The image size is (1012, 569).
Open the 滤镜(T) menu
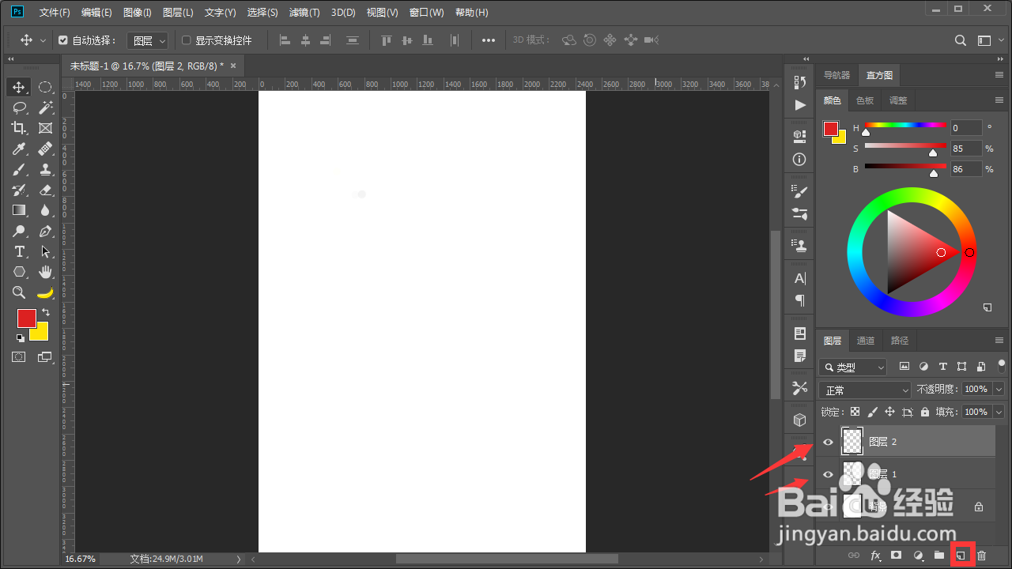(x=304, y=13)
